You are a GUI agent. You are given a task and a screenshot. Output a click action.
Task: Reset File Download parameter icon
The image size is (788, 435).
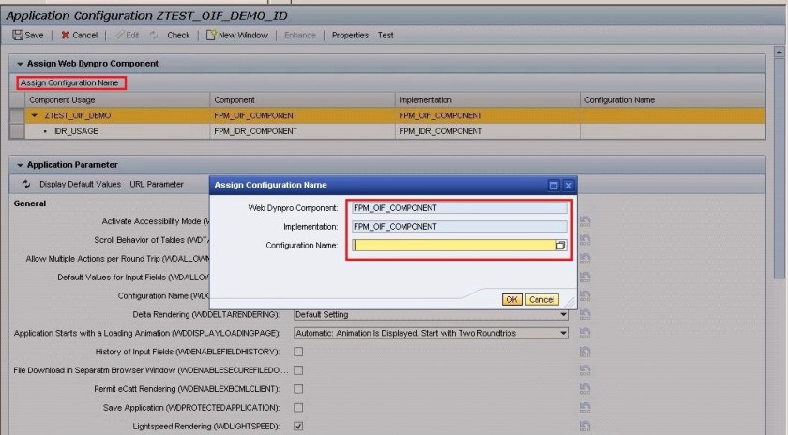[584, 370]
